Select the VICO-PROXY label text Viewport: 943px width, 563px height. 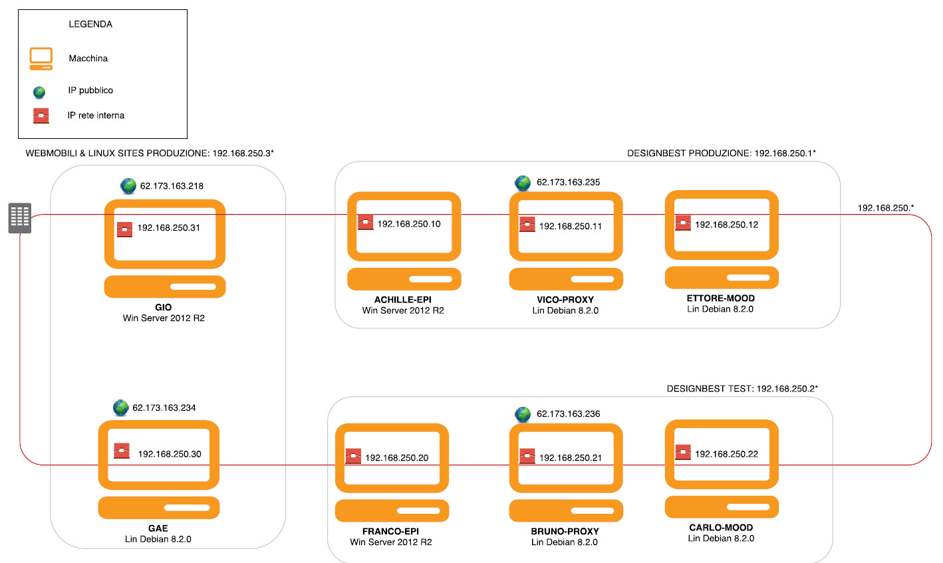(565, 300)
